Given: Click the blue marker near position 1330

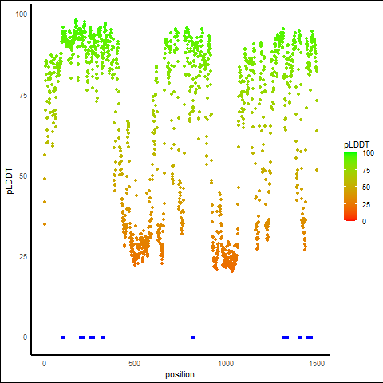Looking at the screenshot, I should (286, 338).
